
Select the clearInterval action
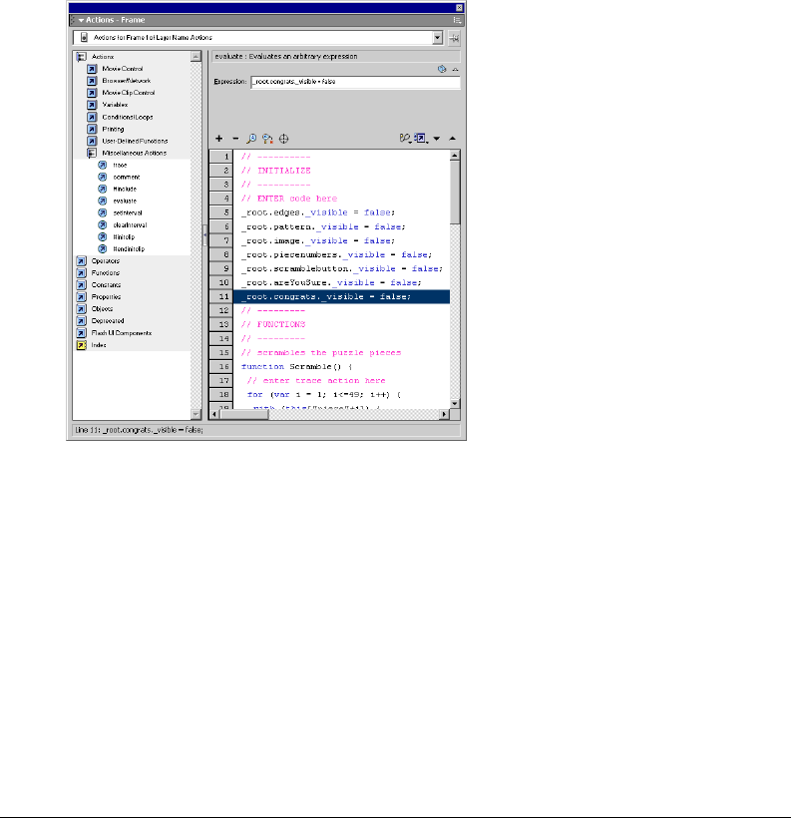tap(130, 224)
